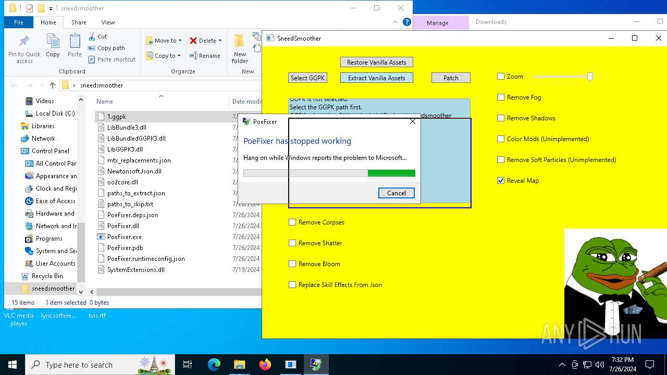Click the Rename ribbon button
This screenshot has height=375, width=667.
(x=205, y=56)
